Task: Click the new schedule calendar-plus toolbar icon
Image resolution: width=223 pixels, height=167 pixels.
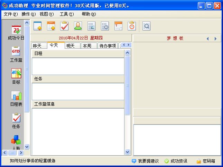Action: [x=51, y=26]
